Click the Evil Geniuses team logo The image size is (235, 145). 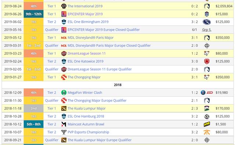[207, 22]
